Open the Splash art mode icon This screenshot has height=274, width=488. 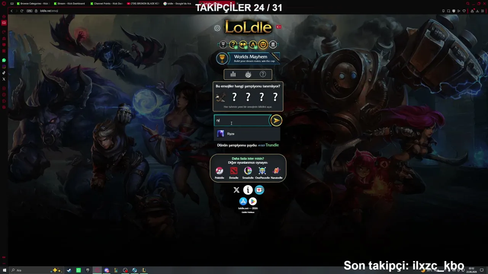click(x=273, y=45)
